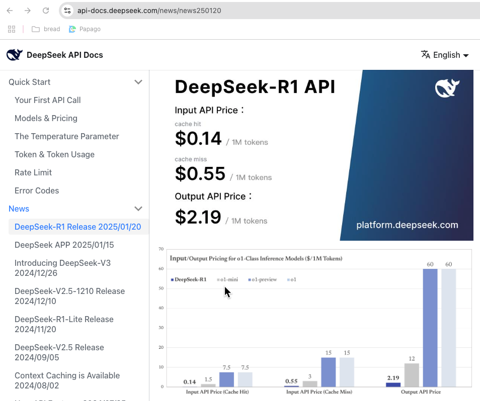Open Context Caching is Available news item
The image size is (480, 401).
pyautogui.click(x=67, y=380)
